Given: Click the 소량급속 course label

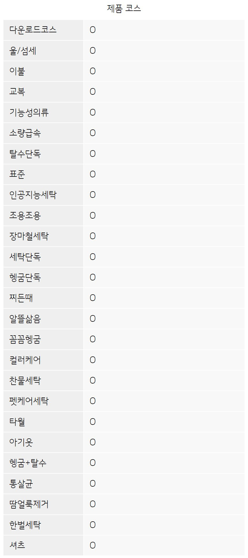Looking at the screenshot, I should [25, 133].
